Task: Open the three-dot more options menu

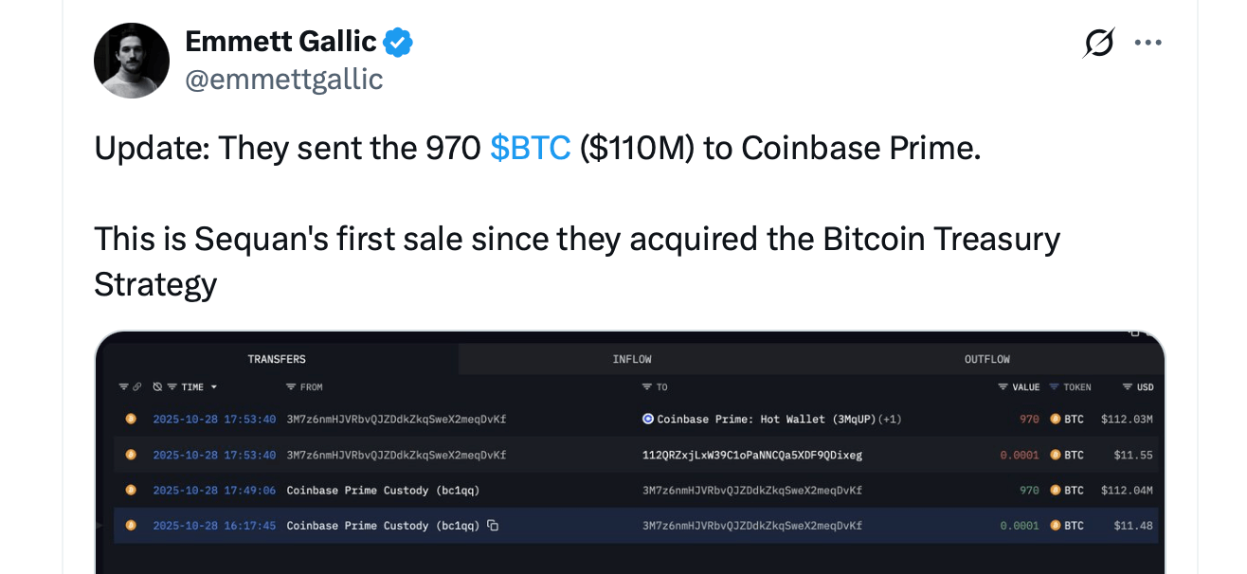Action: pos(1148,43)
